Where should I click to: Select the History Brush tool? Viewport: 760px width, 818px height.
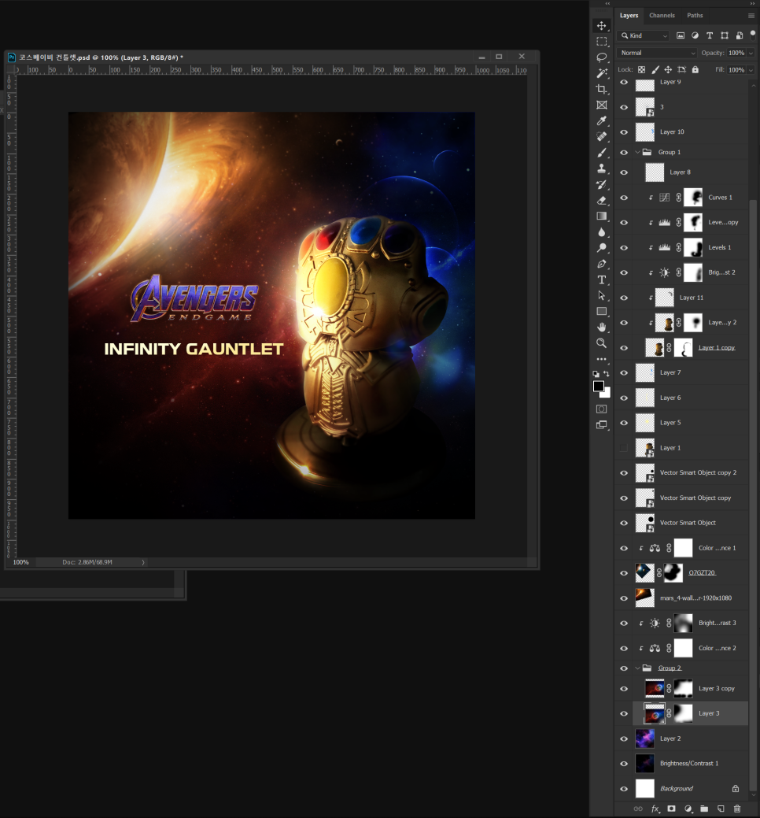tap(602, 185)
